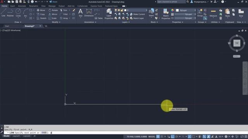The width and height of the screenshot is (248, 139).
Task: Toggle ortho mode in status bar
Action: tap(173, 137)
